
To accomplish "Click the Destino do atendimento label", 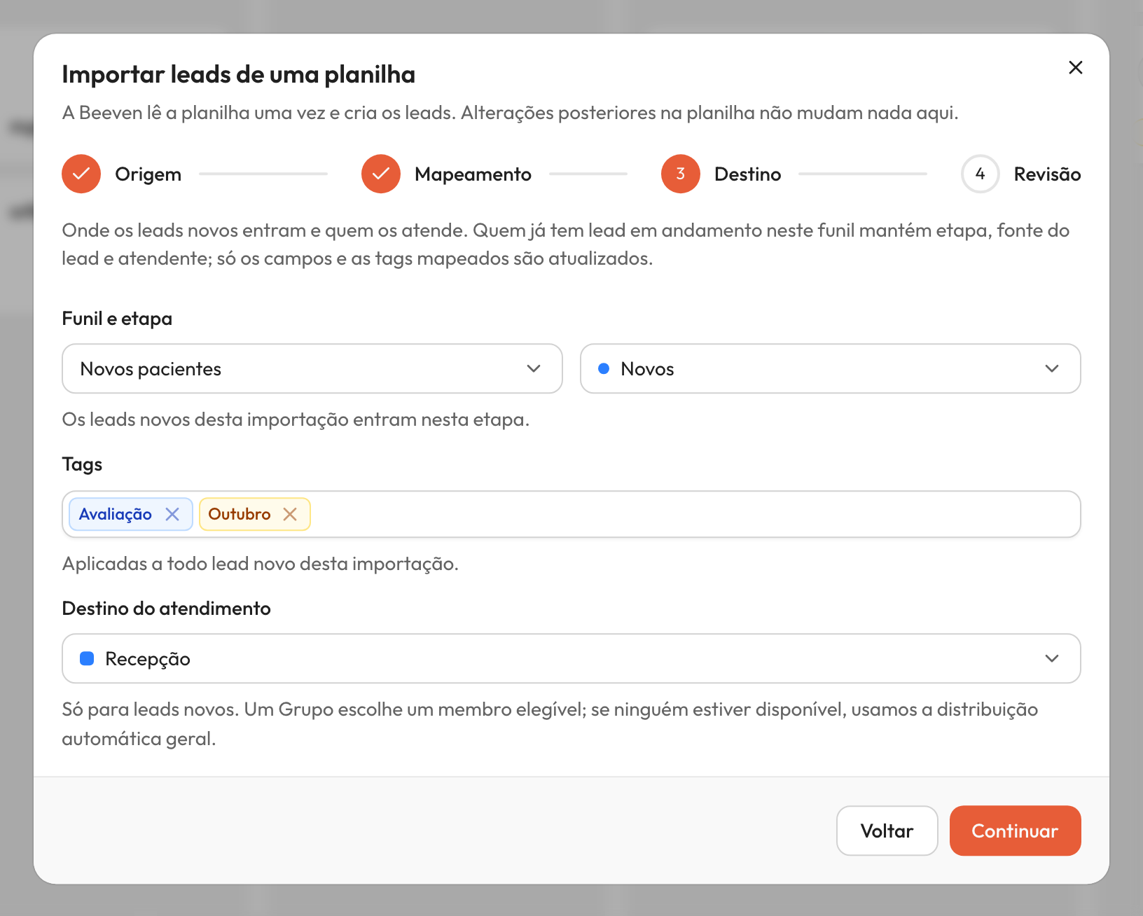I will point(167,609).
